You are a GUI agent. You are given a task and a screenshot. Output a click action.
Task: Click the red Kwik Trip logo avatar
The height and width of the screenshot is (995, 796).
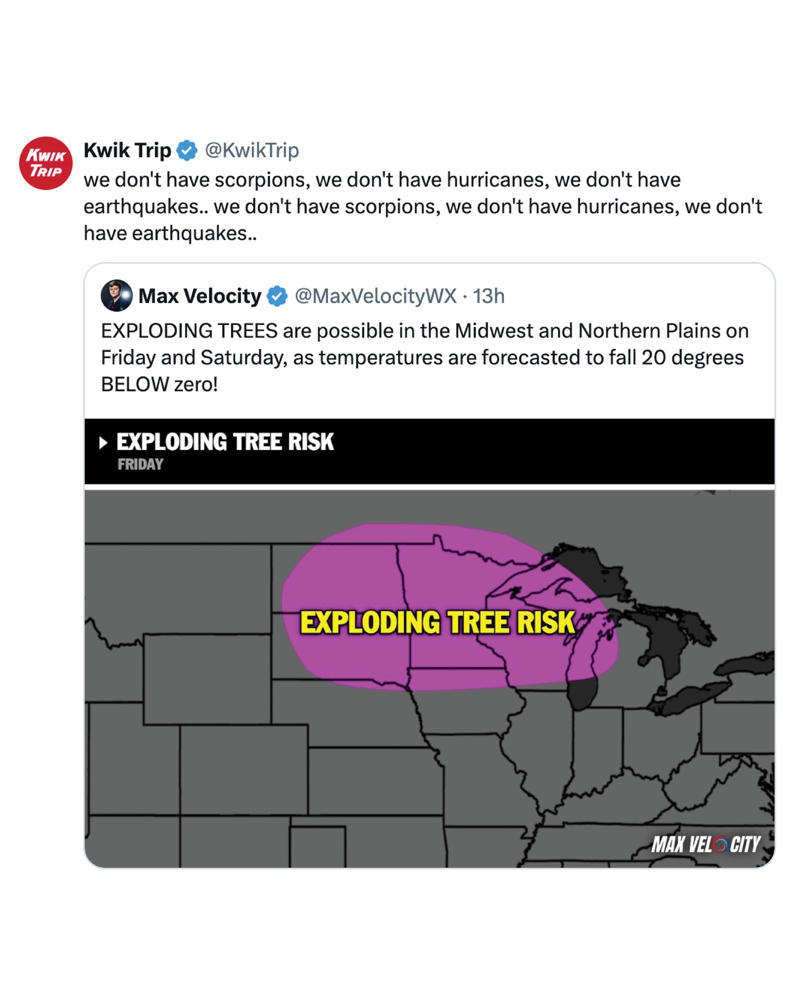(x=46, y=163)
